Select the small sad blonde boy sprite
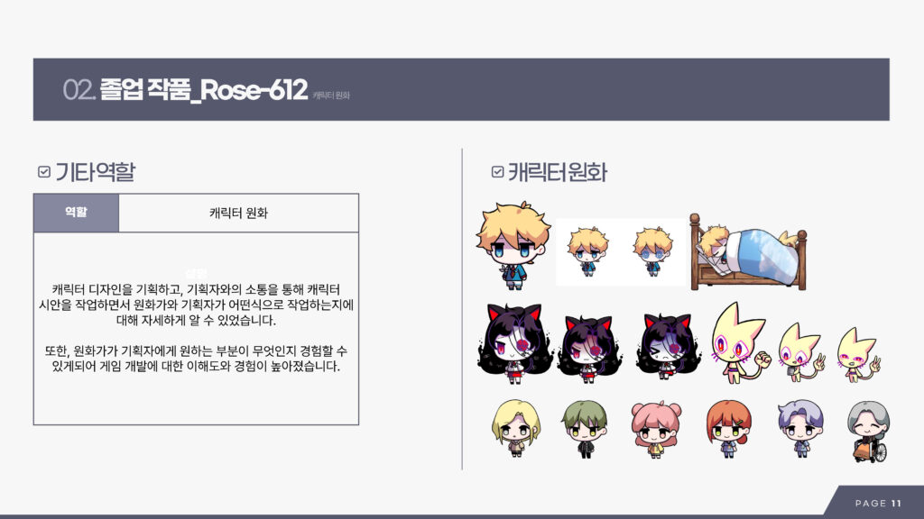Screen dimensions: 924x519 click(x=587, y=252)
